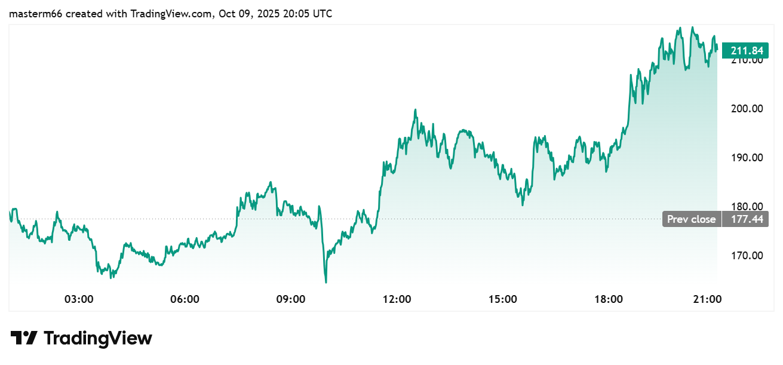Image resolution: width=783 pixels, height=365 pixels.
Task: Select the 03:00 time axis label
Action: [79, 299]
